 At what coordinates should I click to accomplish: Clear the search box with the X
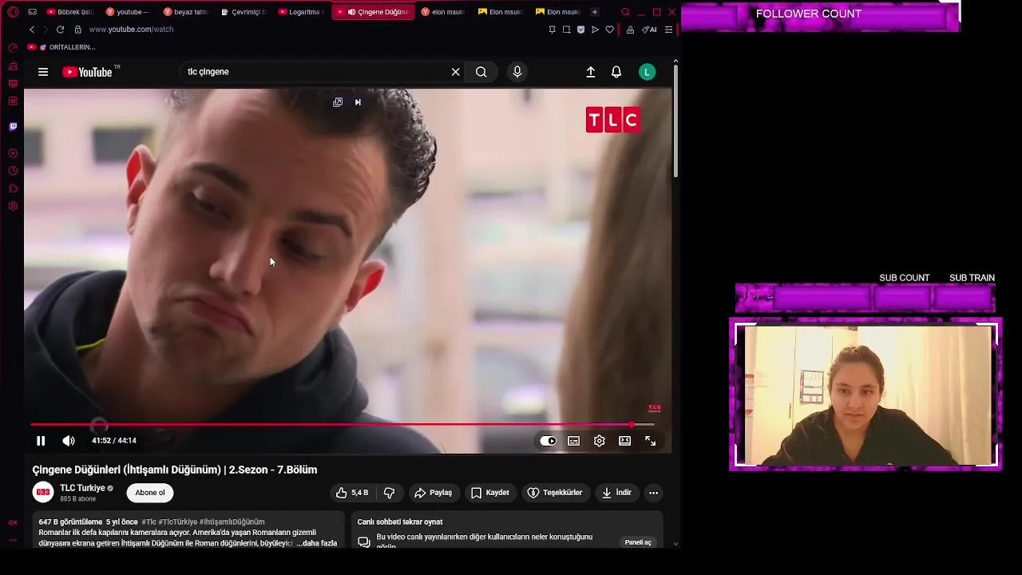456,72
